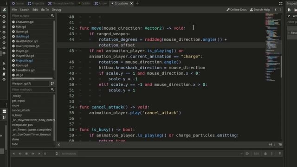The width and height of the screenshot is (297, 167).
Task: Jump to _on_CoolDownTimer_timeout method
Action: point(31,135)
